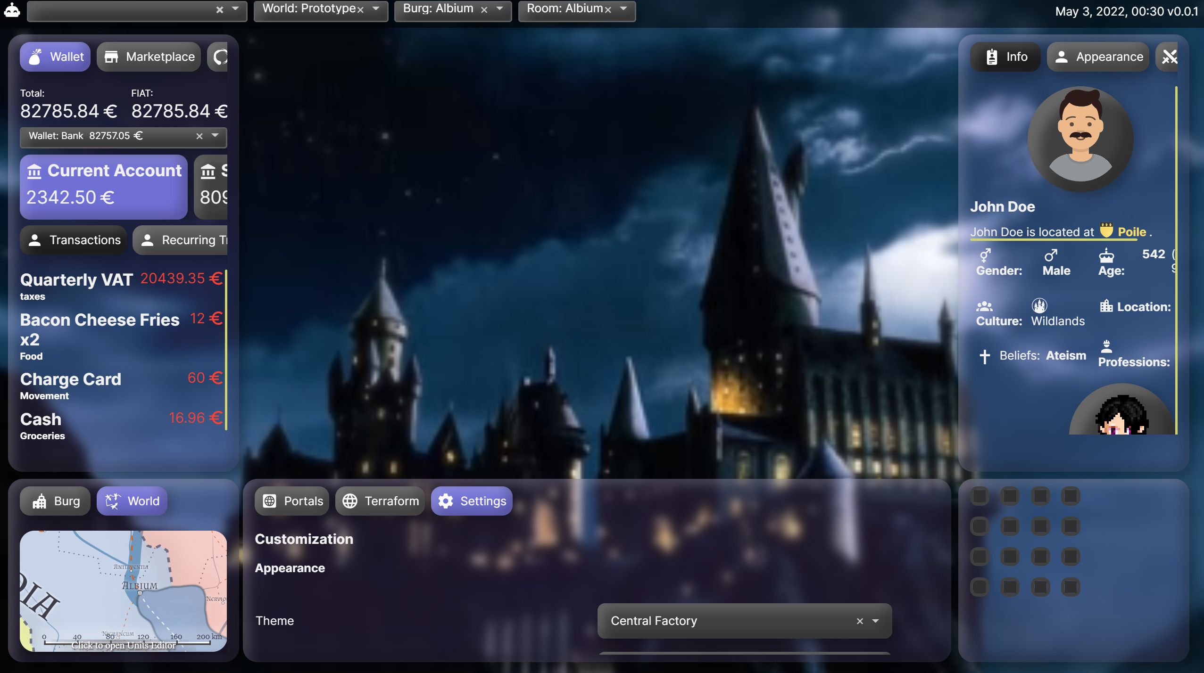Clear the World: Prototype selection
The image size is (1204, 673).
pos(361,10)
